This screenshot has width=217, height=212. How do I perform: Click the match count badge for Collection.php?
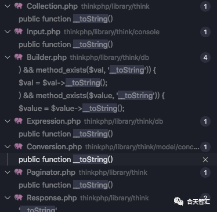pos(205,6)
